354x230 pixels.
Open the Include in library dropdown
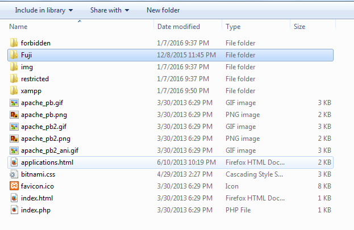coord(44,10)
